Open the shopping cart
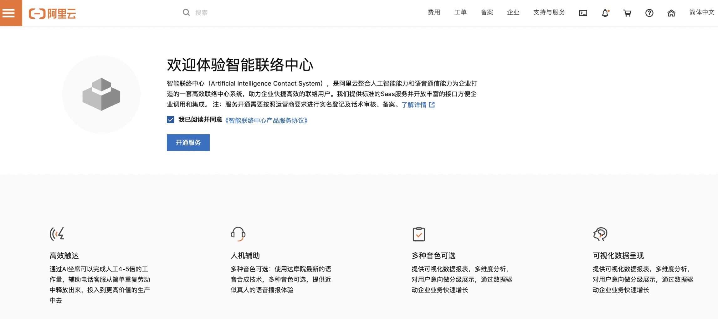This screenshot has height=319, width=718. point(627,13)
